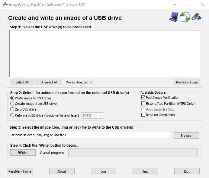Click the computer monitor icon in header

coord(173,17)
